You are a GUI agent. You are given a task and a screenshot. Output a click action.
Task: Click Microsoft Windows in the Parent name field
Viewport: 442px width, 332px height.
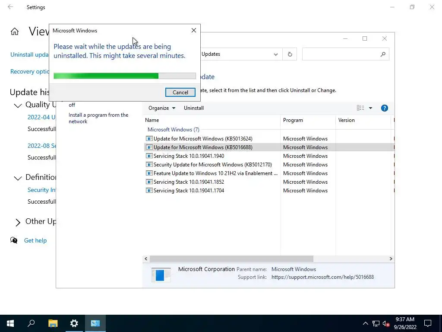click(294, 269)
